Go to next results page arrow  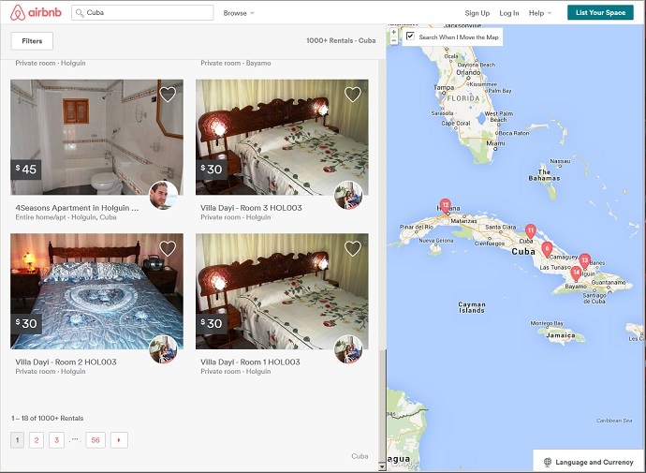coord(119,440)
